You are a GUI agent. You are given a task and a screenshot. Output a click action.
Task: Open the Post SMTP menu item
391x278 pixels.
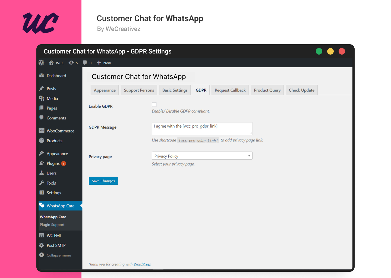[x=56, y=245]
